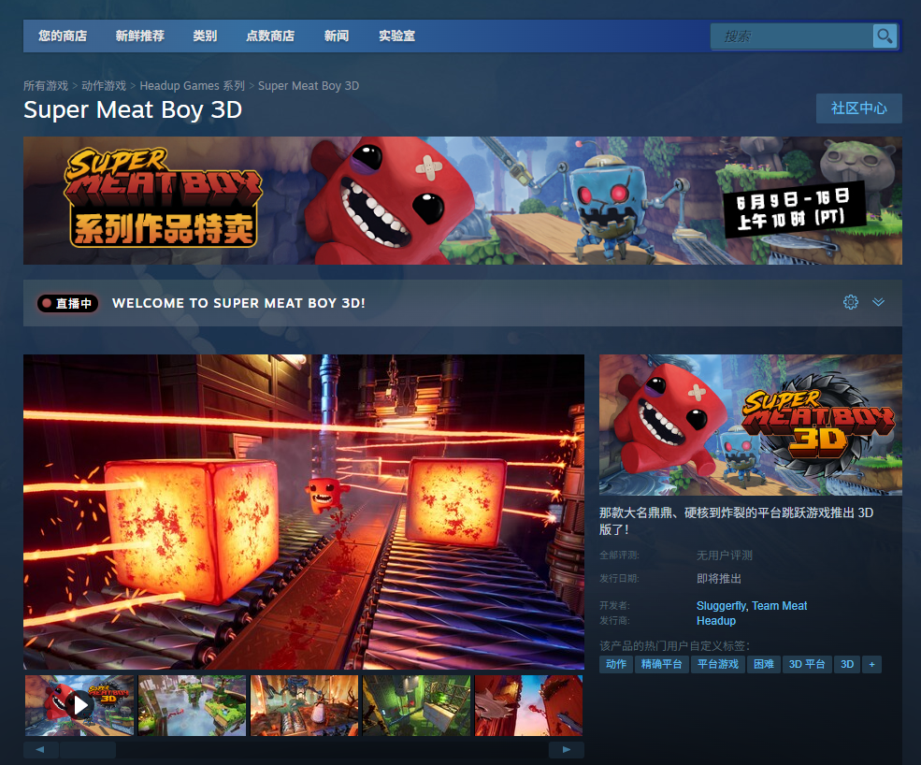921x765 pixels.
Task: Select the green forest level thumbnail
Action: (x=192, y=705)
